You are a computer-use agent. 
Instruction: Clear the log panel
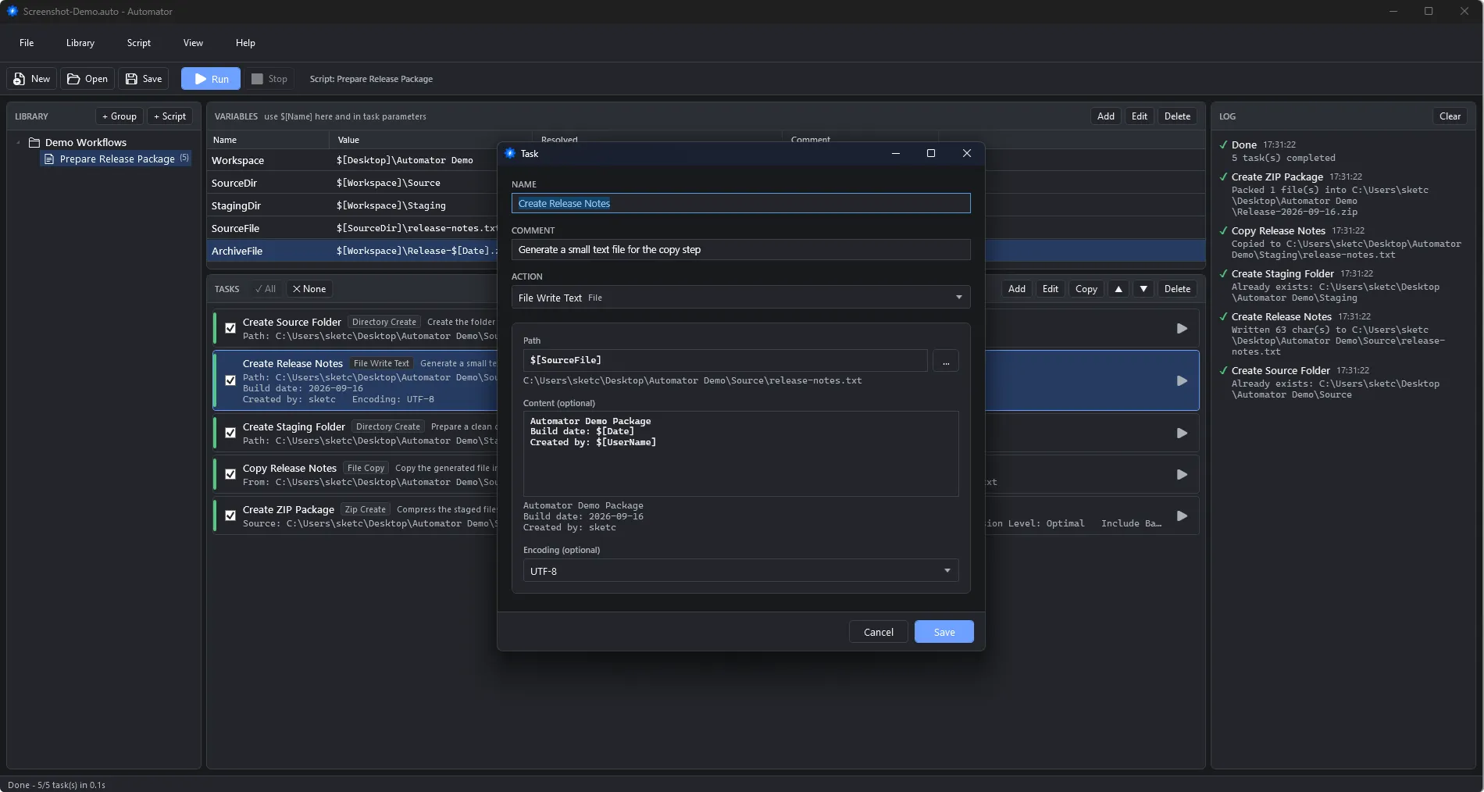(1450, 116)
